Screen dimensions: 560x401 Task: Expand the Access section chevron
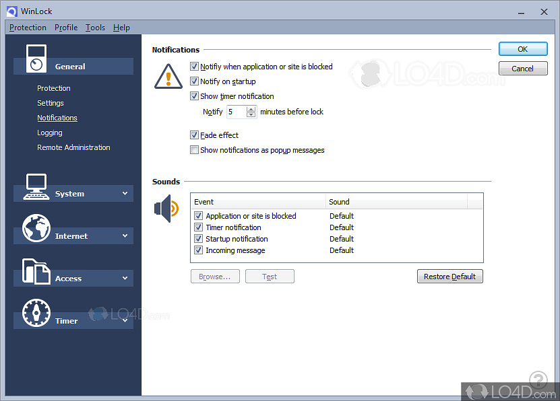125,279
